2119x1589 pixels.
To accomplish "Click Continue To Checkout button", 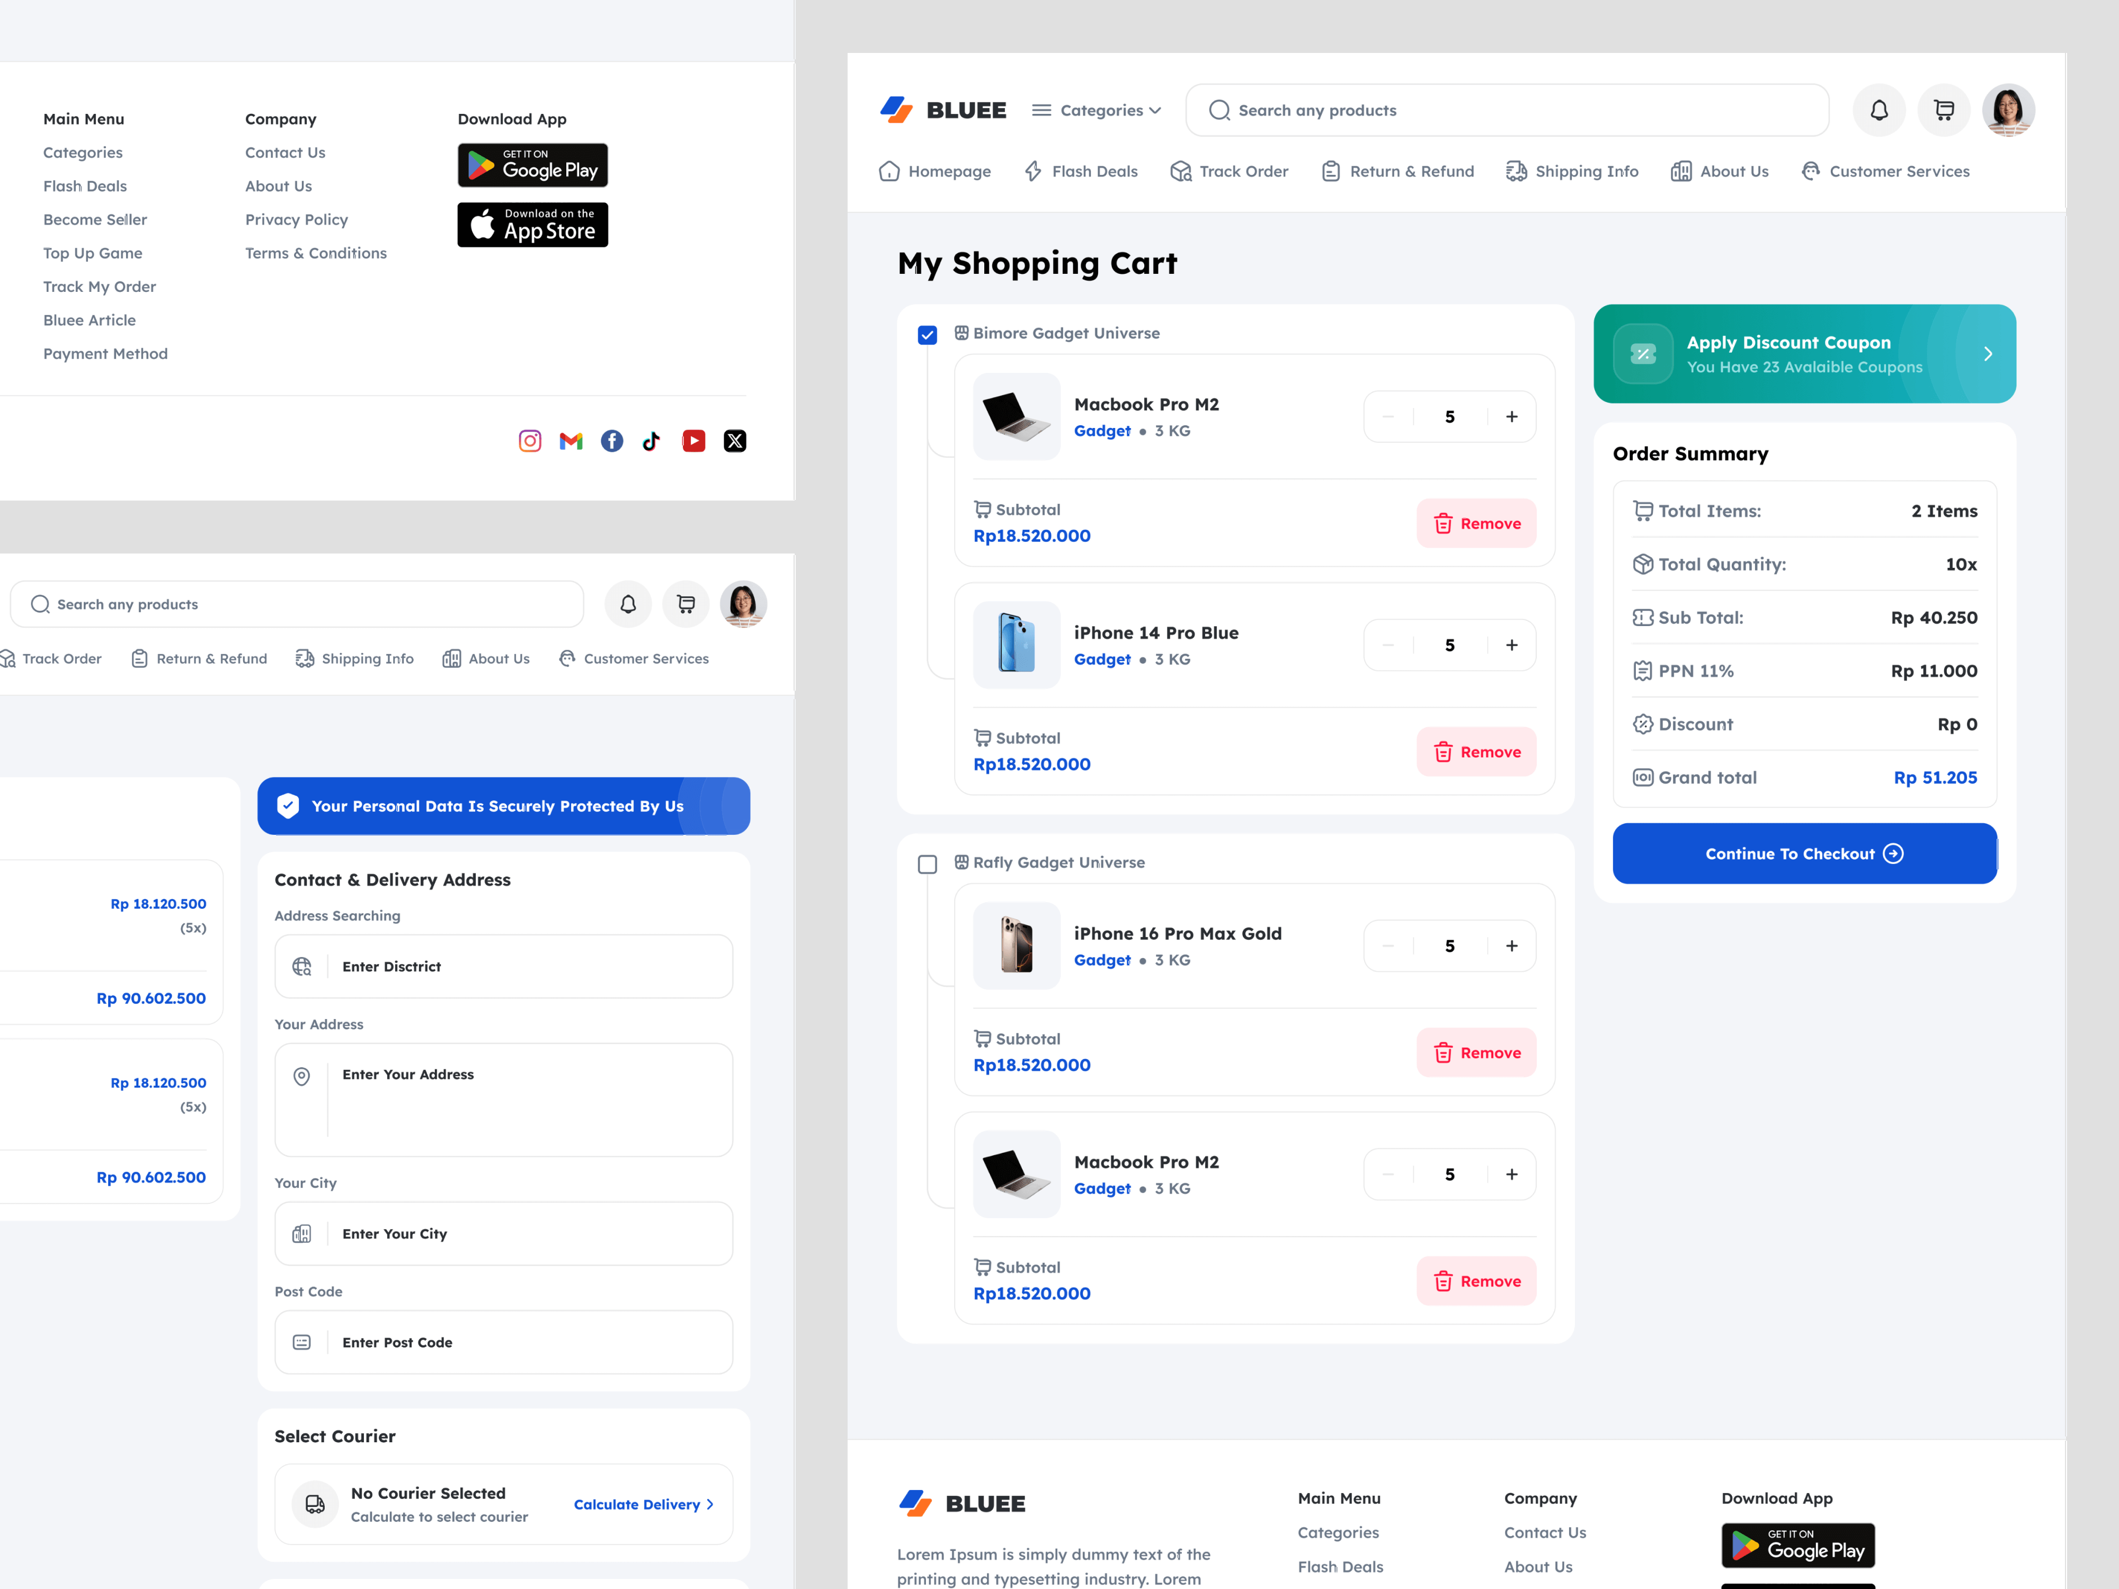I will (1804, 853).
